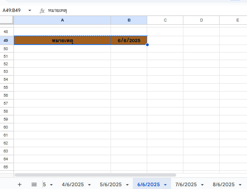Open the 7/6/2025 tab dropdown arrow
247x189 pixels.
click(202, 185)
